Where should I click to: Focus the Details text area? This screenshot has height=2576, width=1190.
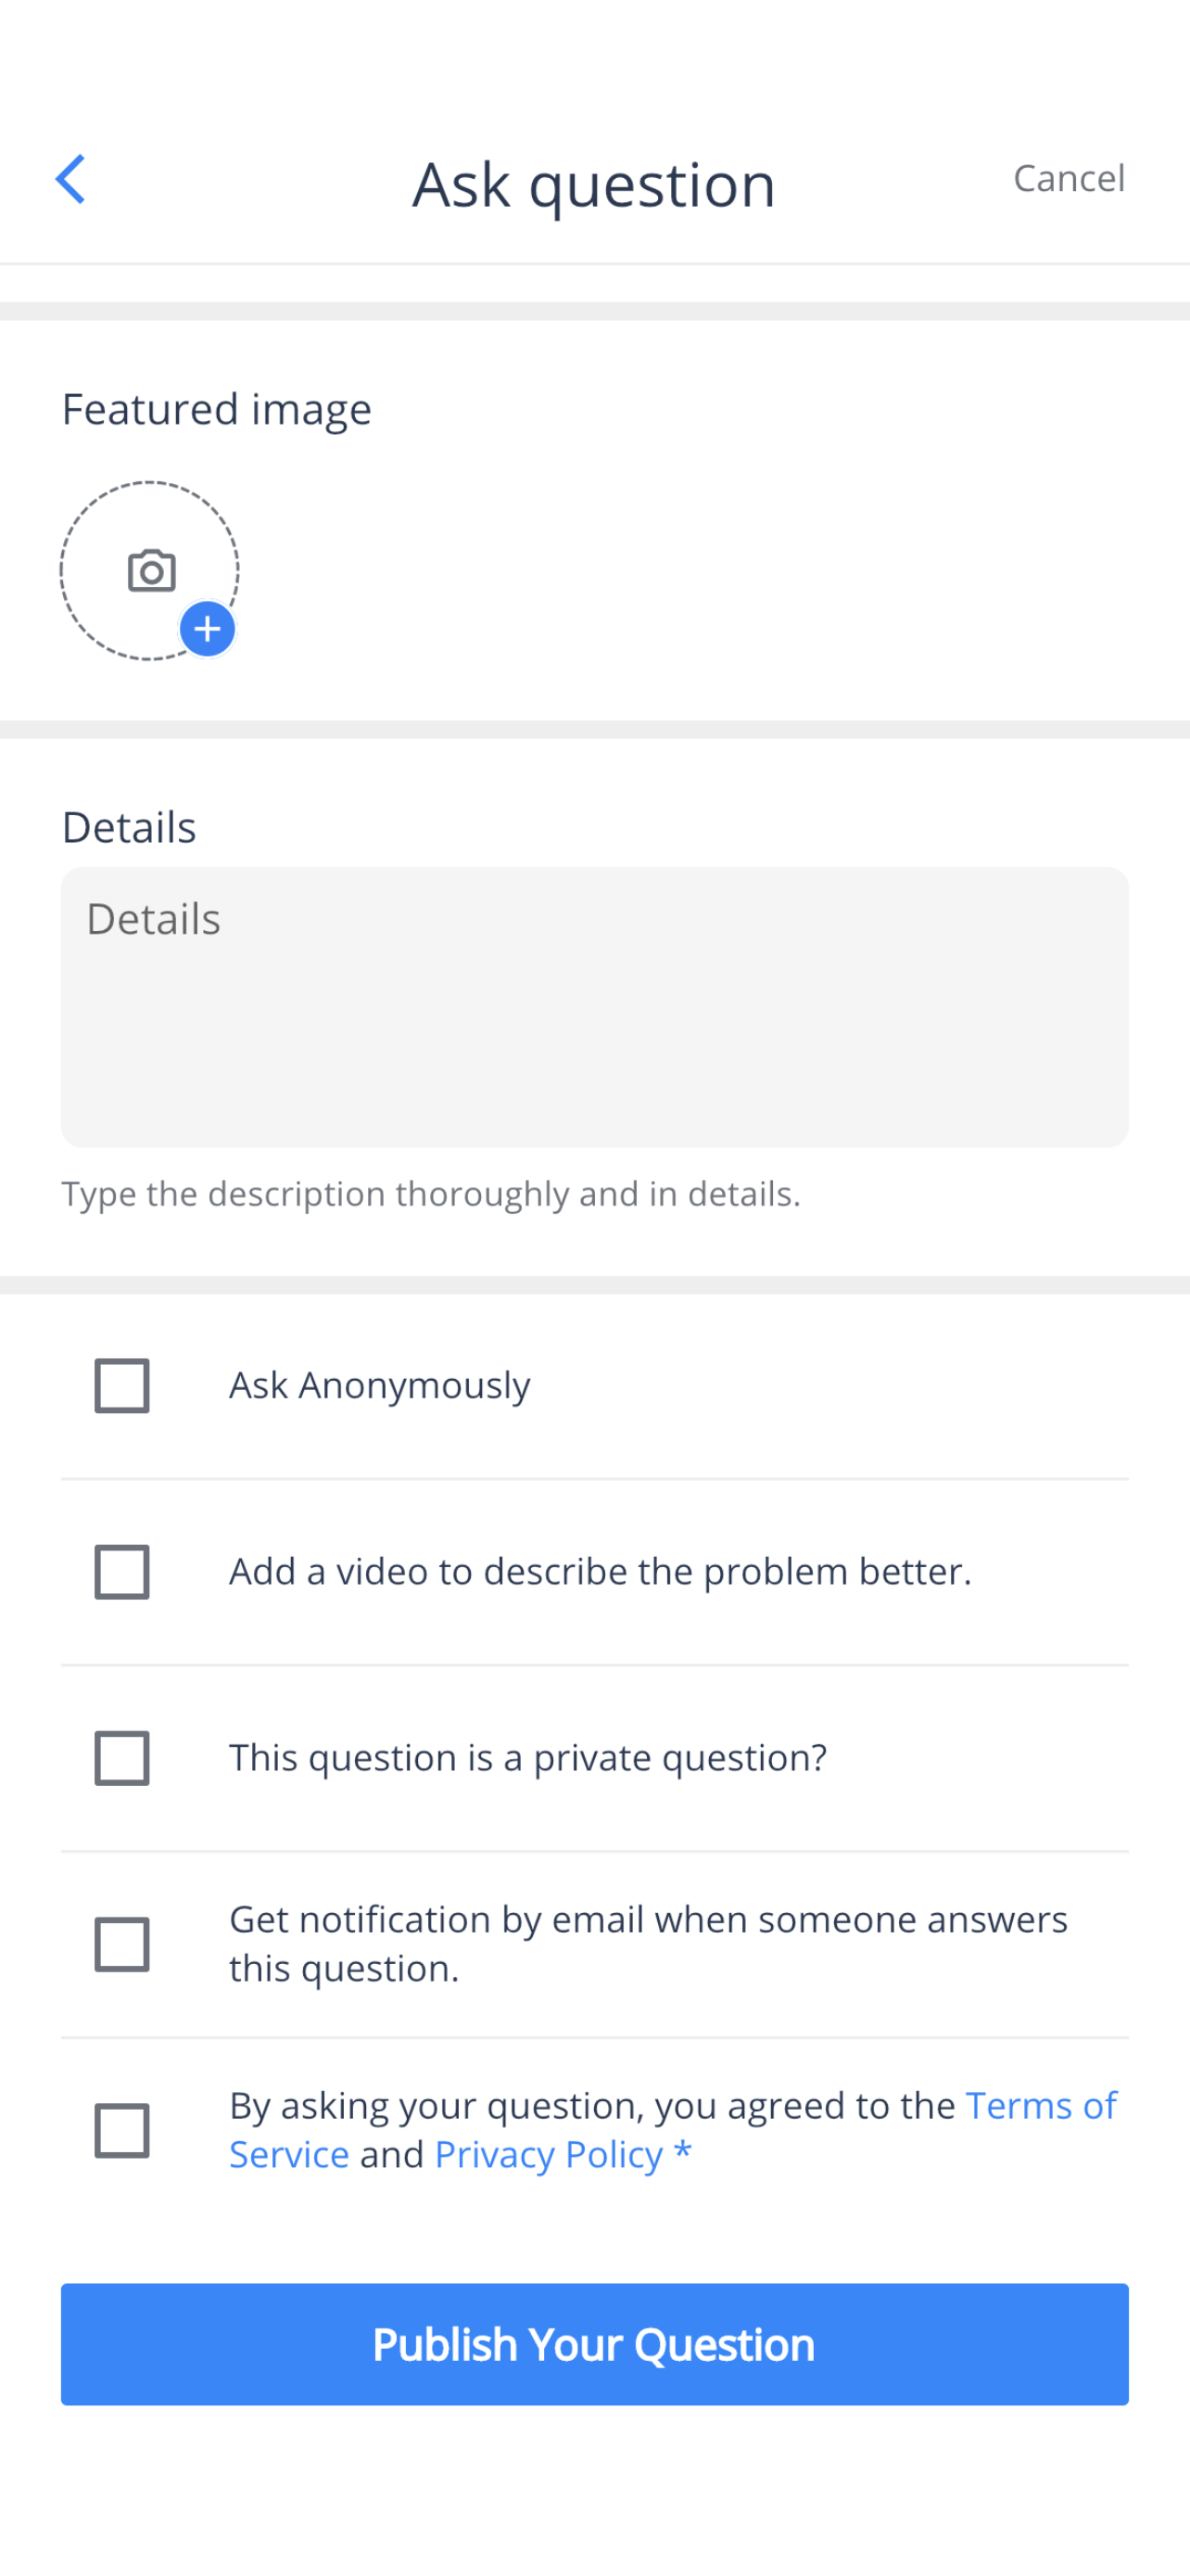click(594, 1007)
